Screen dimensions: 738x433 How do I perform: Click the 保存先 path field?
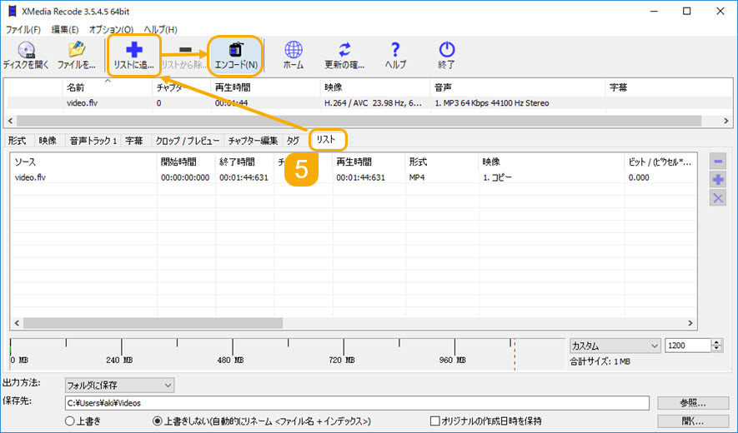tap(357, 403)
